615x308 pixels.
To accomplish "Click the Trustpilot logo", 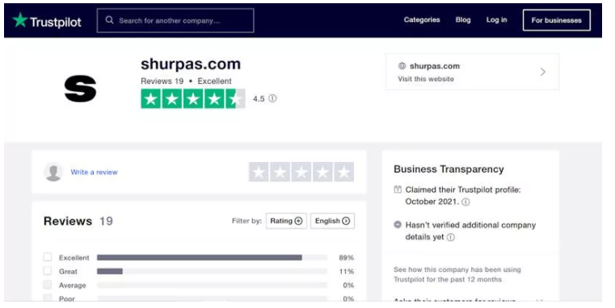I will click(x=47, y=20).
